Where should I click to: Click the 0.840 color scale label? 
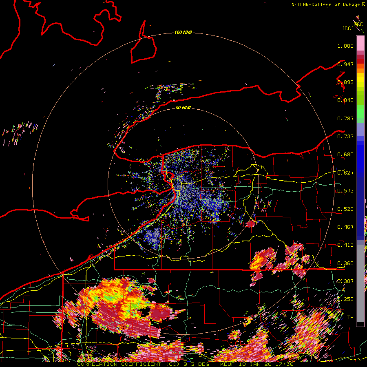(x=345, y=100)
